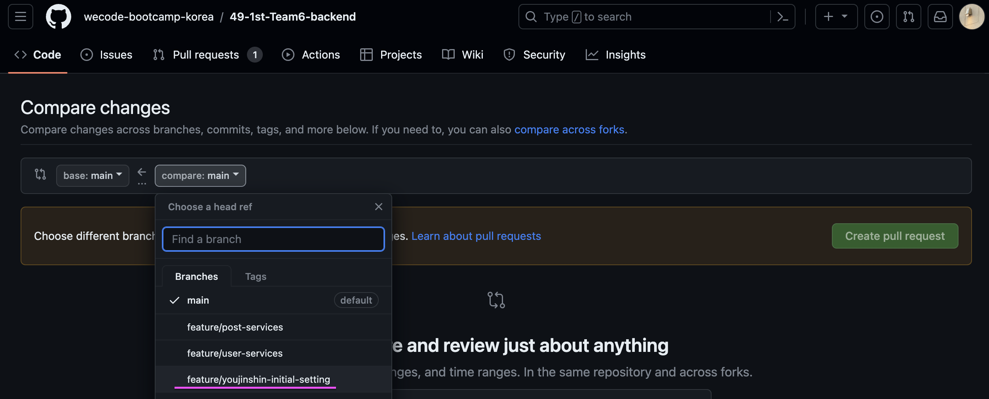Open the Insights tab
The width and height of the screenshot is (989, 399).
(x=615, y=55)
